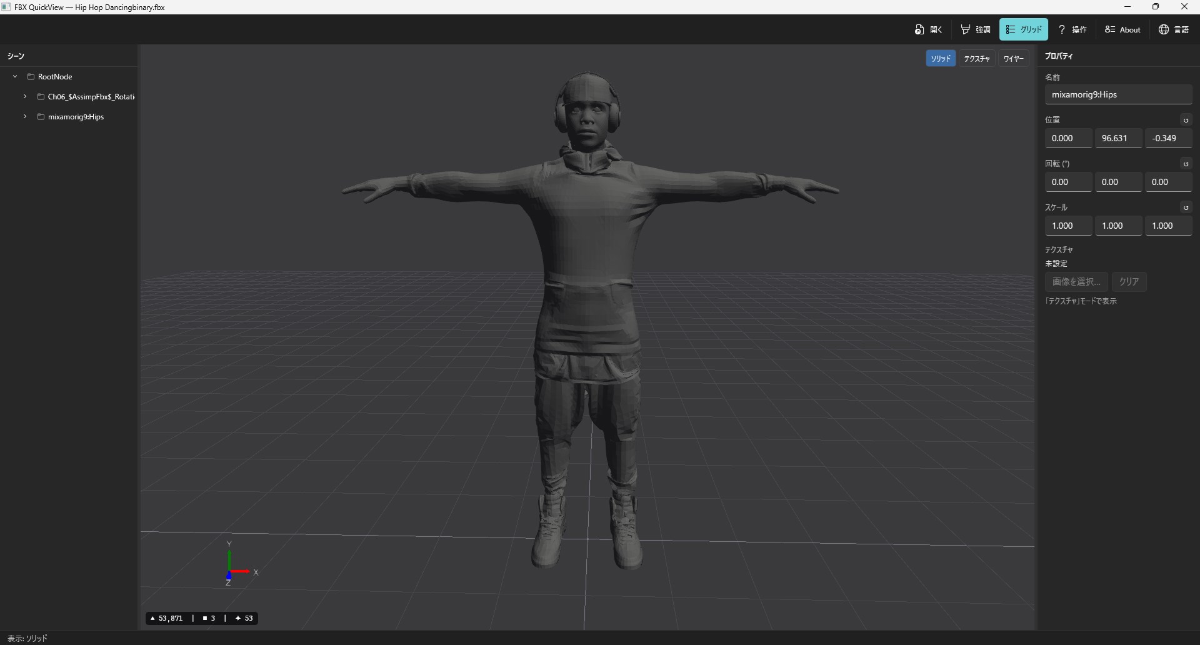Screen dimensions: 1200x645
Task: Click the スケール scale label
Action: coord(1056,207)
